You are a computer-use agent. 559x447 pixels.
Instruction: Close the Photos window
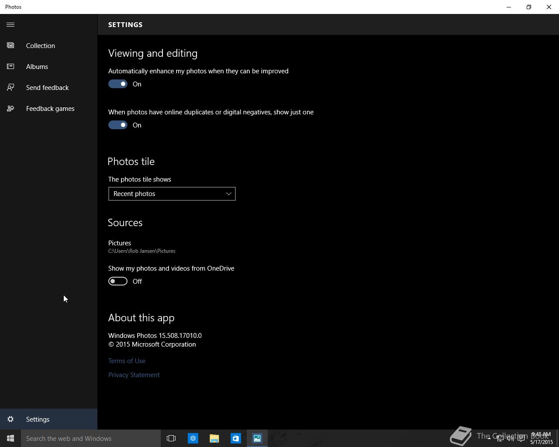point(549,7)
